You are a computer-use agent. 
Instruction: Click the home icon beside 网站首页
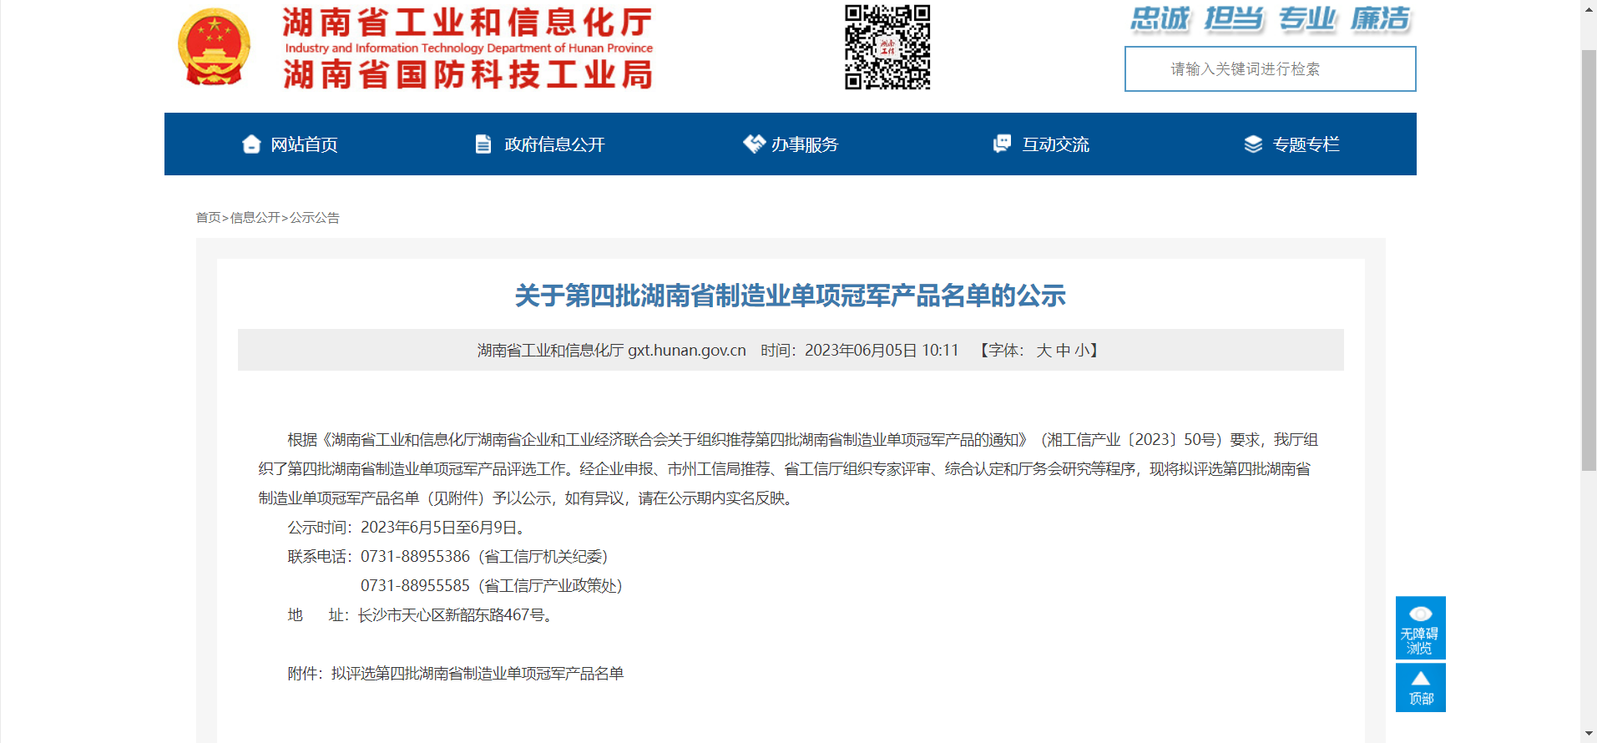251,144
